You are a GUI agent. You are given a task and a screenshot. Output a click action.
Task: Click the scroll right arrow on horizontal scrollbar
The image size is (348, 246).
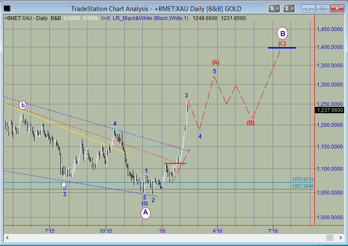point(340,238)
